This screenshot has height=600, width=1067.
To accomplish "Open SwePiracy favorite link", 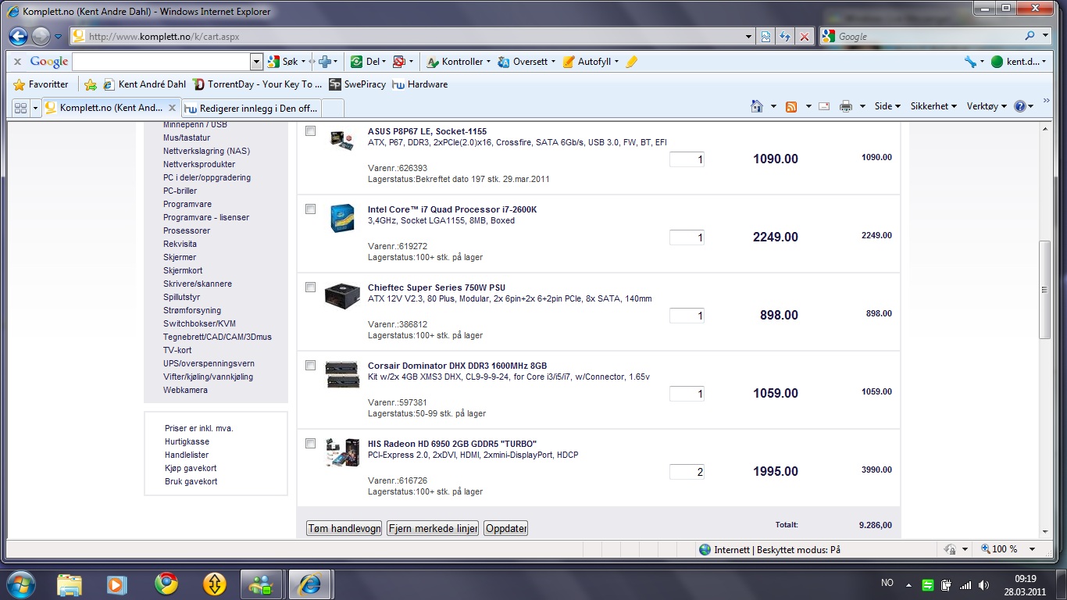I will click(x=358, y=84).
